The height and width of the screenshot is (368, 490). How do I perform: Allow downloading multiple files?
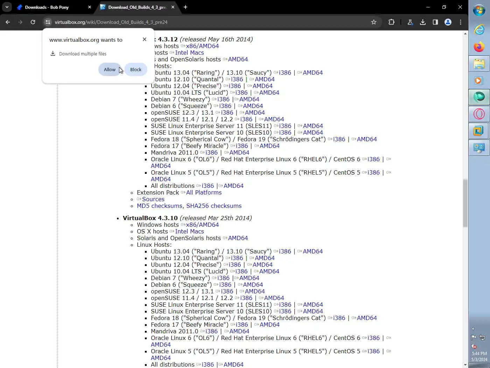coord(110,69)
